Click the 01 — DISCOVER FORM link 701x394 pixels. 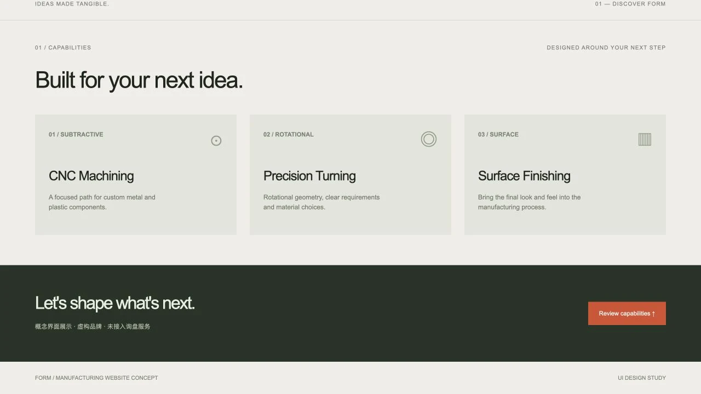coord(630,4)
